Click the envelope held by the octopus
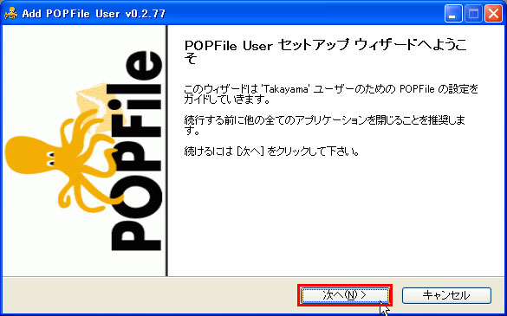Viewport: 507px width, 316px height. coord(97,103)
